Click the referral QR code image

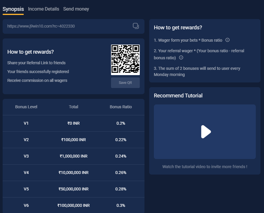pyautogui.click(x=125, y=60)
